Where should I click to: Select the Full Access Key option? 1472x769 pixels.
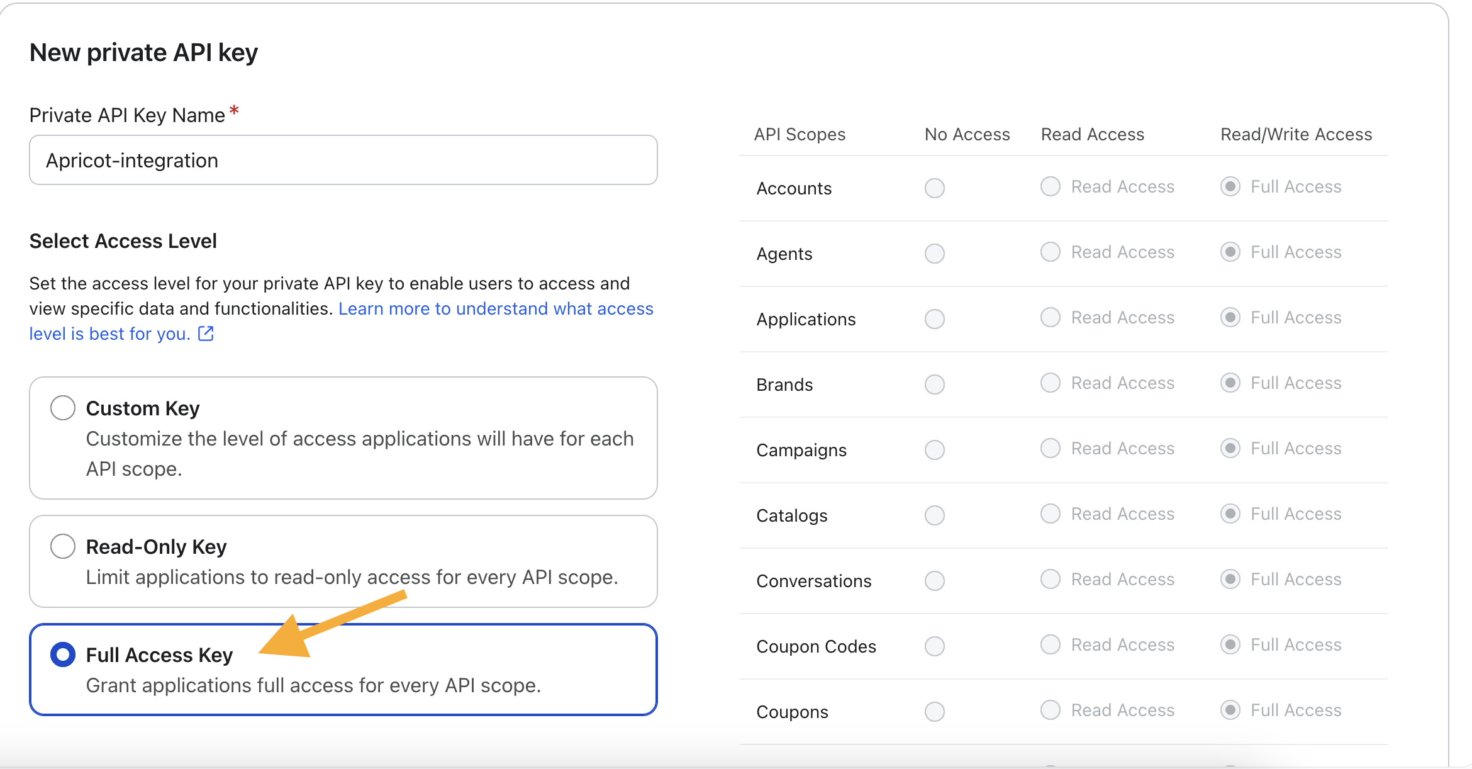click(x=63, y=654)
